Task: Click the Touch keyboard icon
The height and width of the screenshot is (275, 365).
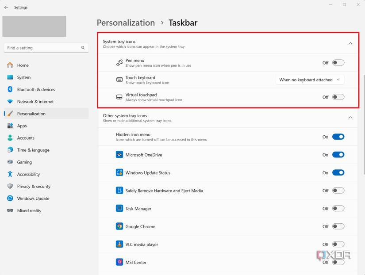Action: [x=119, y=80]
